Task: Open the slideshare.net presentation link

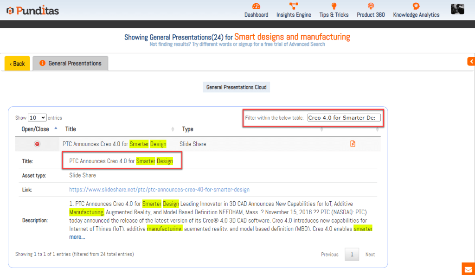Action: (x=159, y=190)
